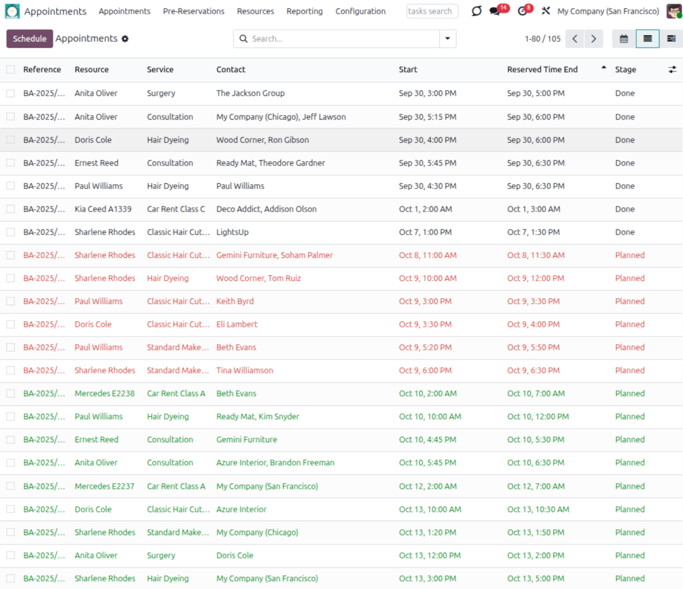Check the row for The Jackson Group
This screenshot has width=683, height=589.
point(11,94)
